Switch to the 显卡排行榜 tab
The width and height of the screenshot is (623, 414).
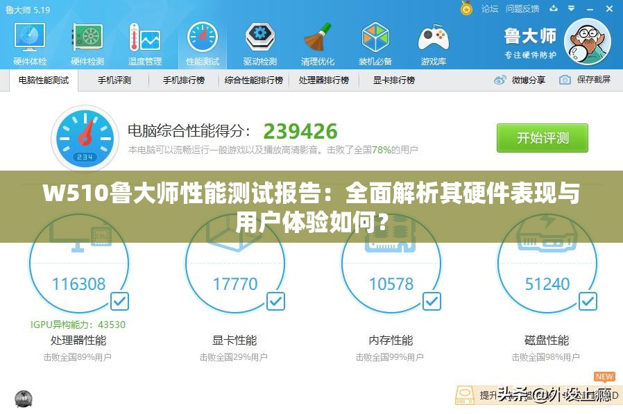(392, 80)
